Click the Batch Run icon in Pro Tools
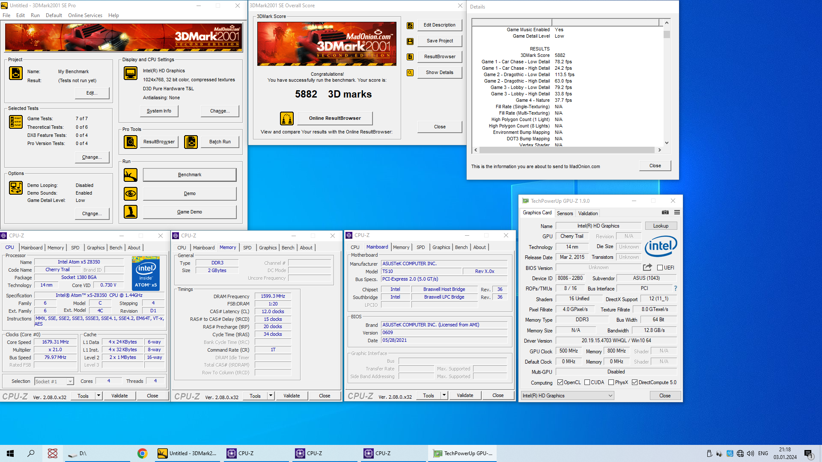822x462 pixels. coord(191,142)
